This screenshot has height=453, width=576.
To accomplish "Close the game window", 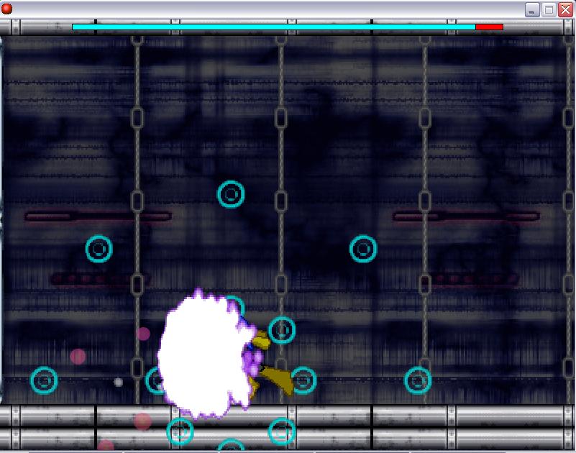I will [x=566, y=9].
